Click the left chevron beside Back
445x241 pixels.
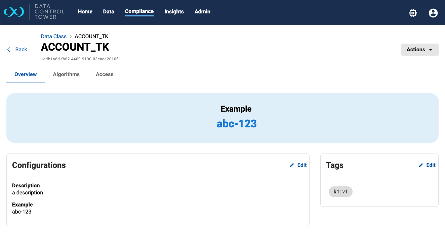[9, 50]
